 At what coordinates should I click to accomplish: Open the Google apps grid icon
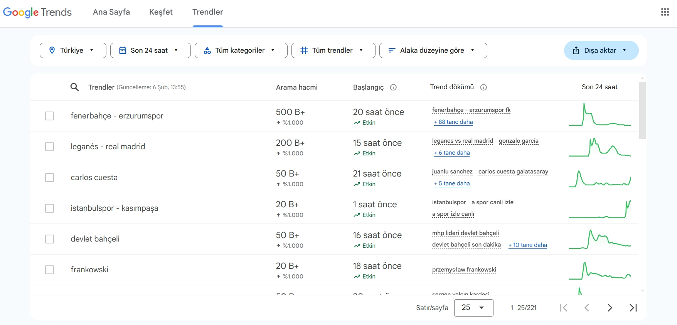tap(665, 12)
